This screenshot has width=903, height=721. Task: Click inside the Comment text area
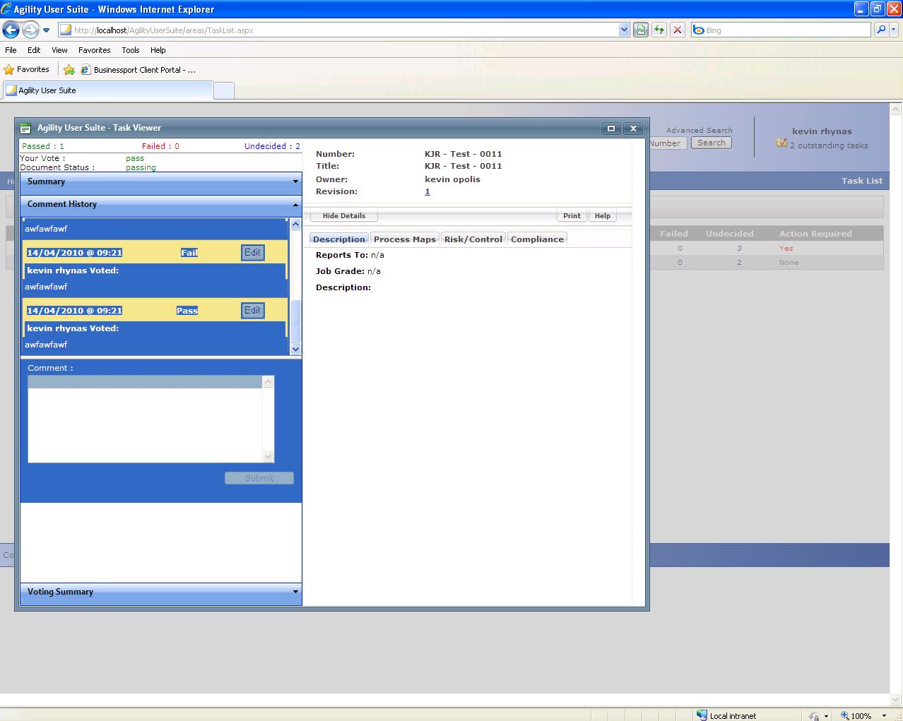click(x=145, y=419)
